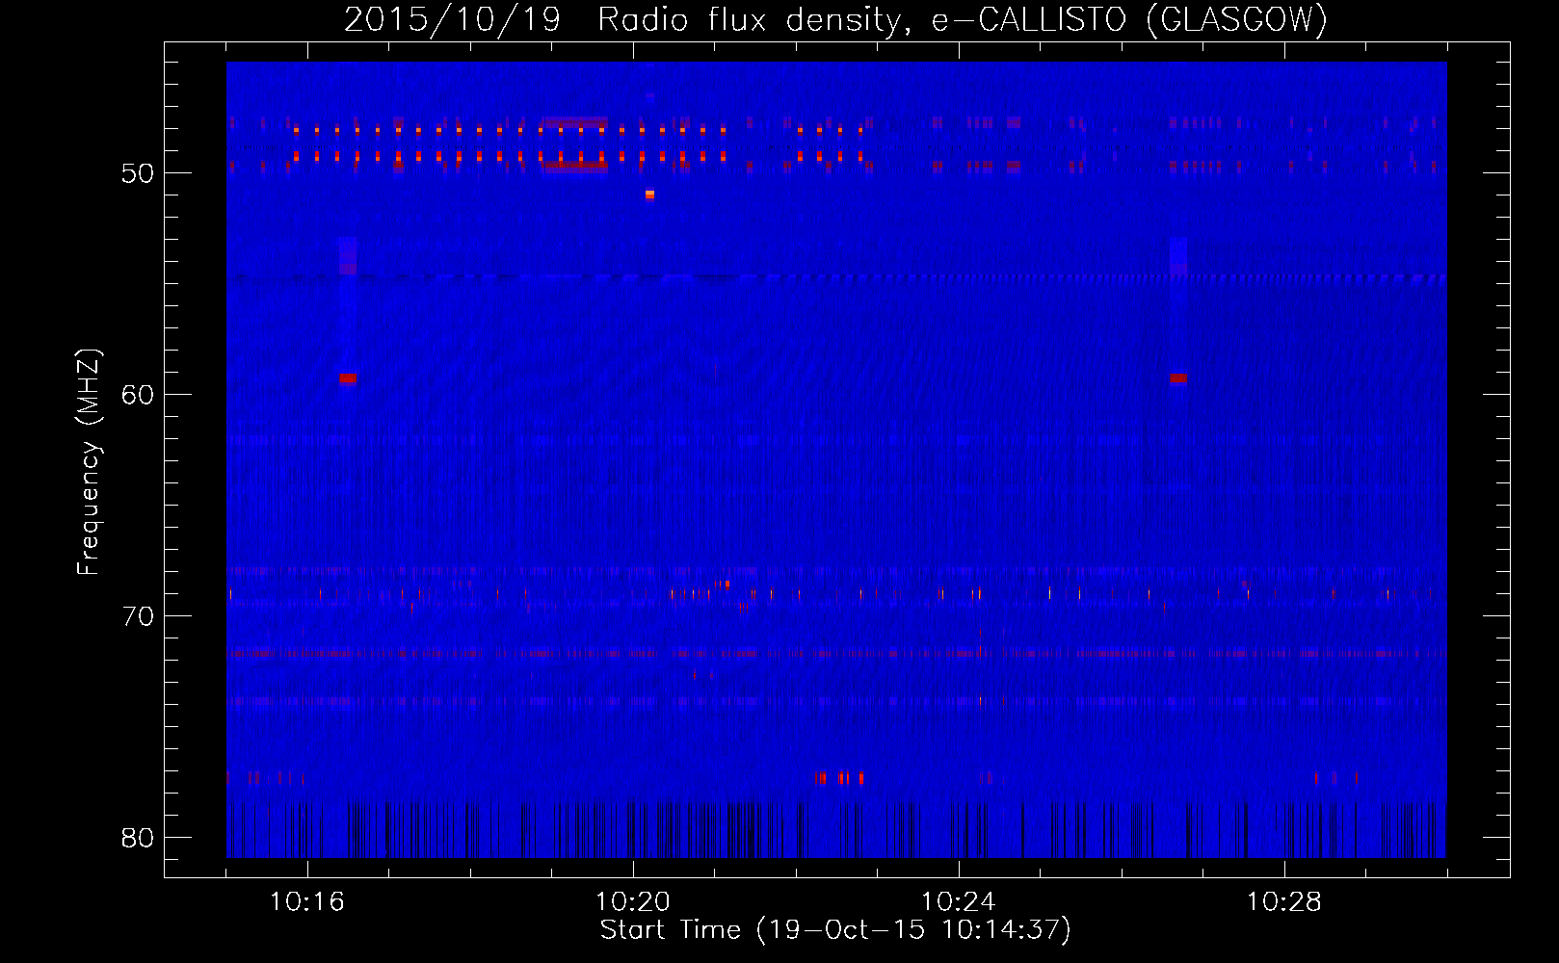Screen dimensions: 1559x963
Task: Select the 10:28 time tick label
Action: coord(1284,902)
